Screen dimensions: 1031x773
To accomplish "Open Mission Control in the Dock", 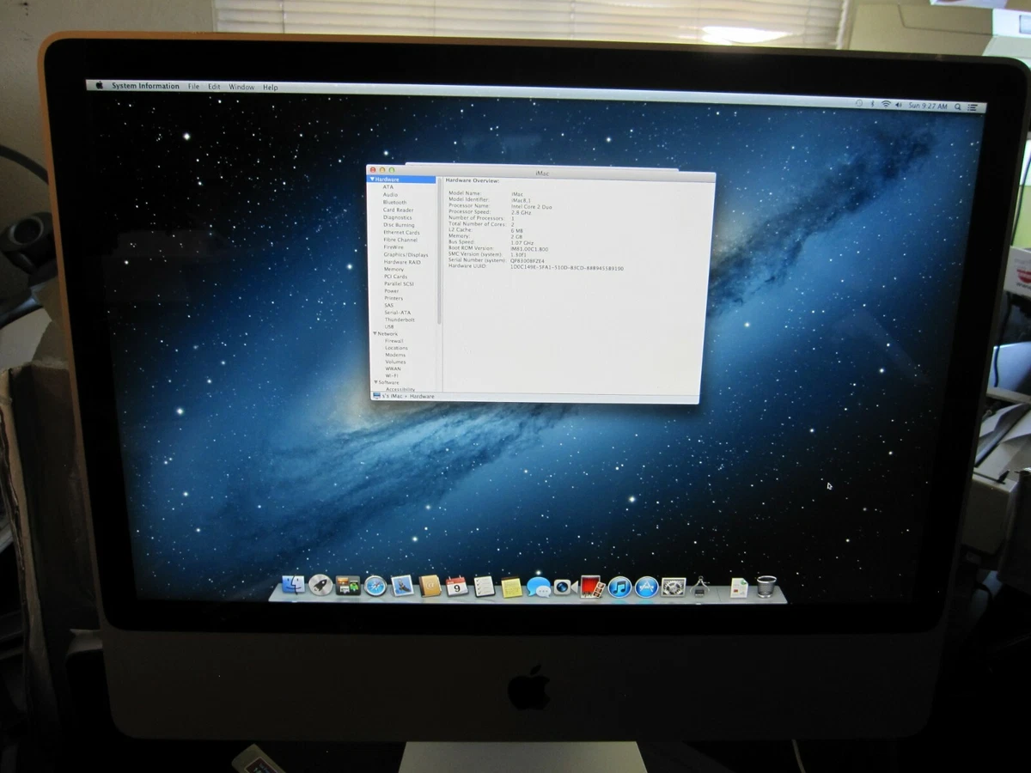I will [x=348, y=586].
